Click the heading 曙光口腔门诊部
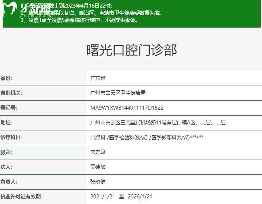The width and height of the screenshot is (262, 204). [x=132, y=50]
